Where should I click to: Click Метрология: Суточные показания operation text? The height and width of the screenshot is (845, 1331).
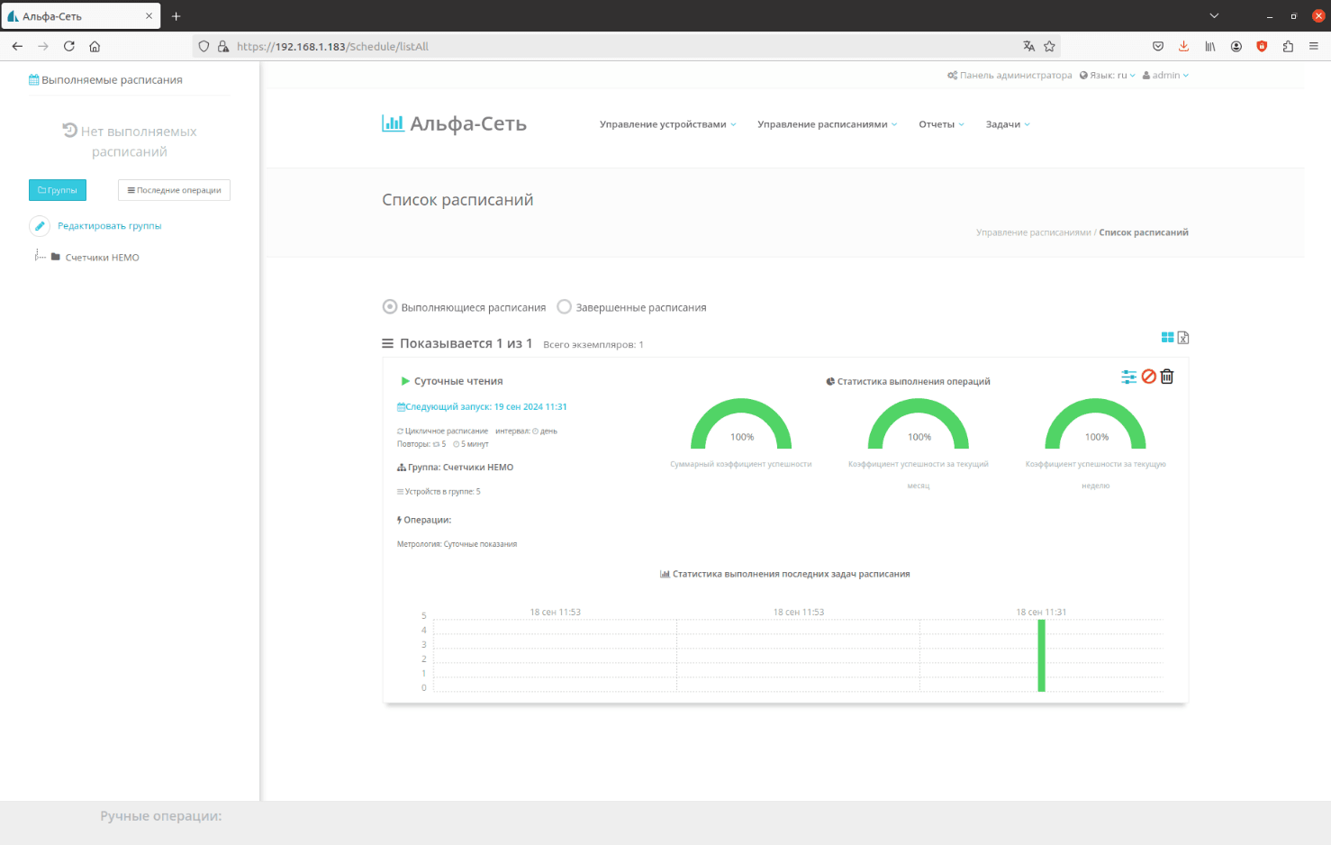click(x=457, y=544)
